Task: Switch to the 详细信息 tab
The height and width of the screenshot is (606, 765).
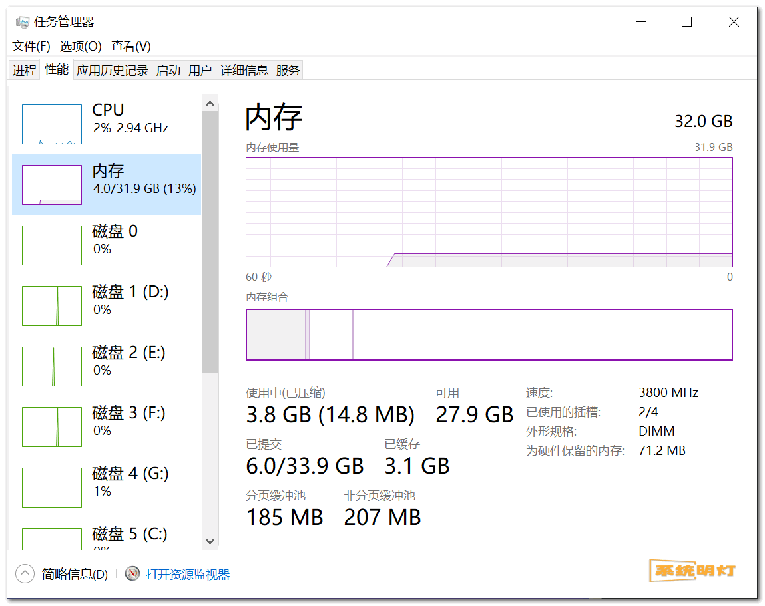Action: click(x=244, y=71)
